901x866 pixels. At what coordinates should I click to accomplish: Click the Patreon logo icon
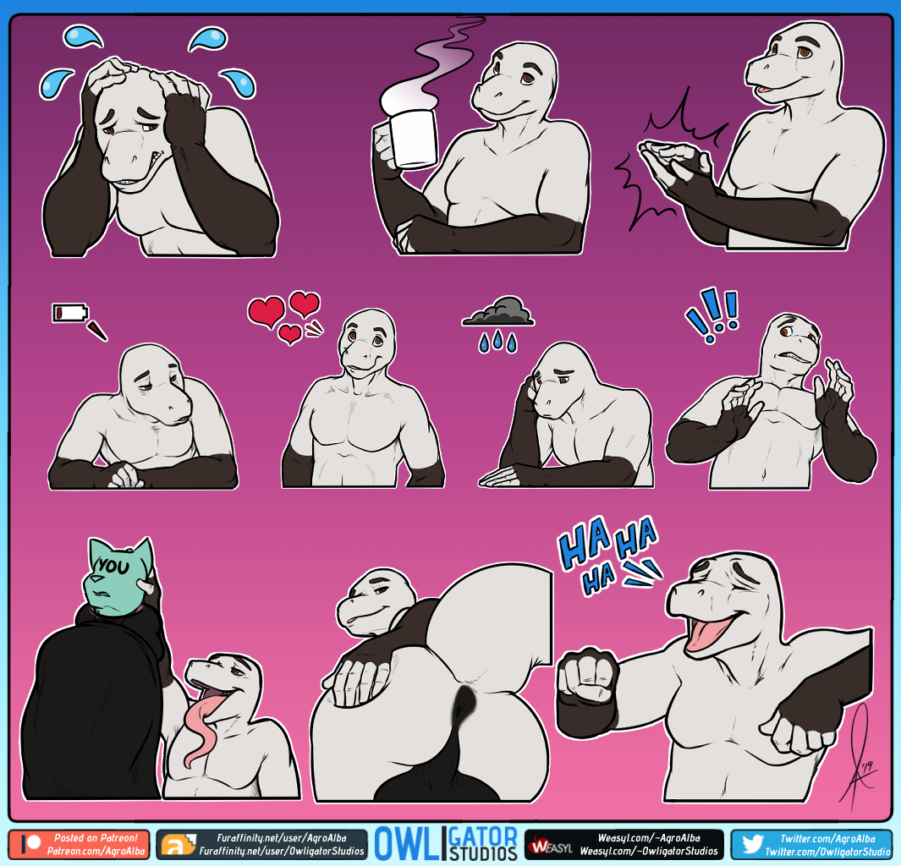pos(30,844)
